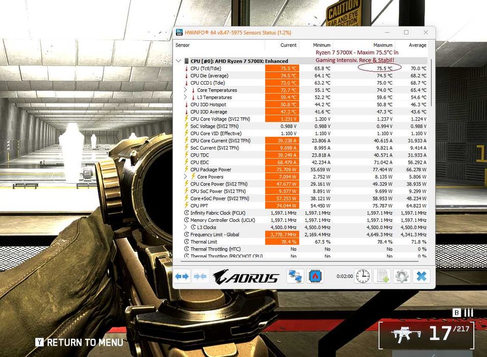The width and height of the screenshot is (487, 357).
Task: Click the expand layout arrows icon
Action: (182, 276)
